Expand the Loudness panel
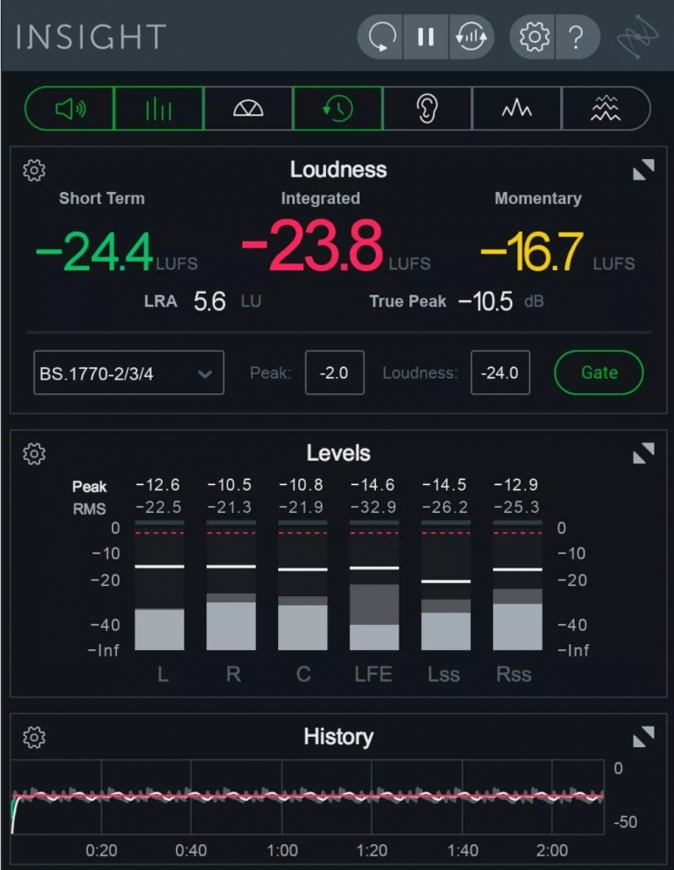The width and height of the screenshot is (674, 870). coord(644,170)
